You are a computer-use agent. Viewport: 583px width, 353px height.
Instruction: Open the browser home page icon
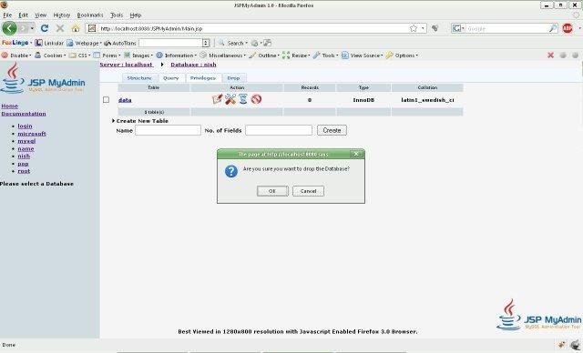click(76, 28)
